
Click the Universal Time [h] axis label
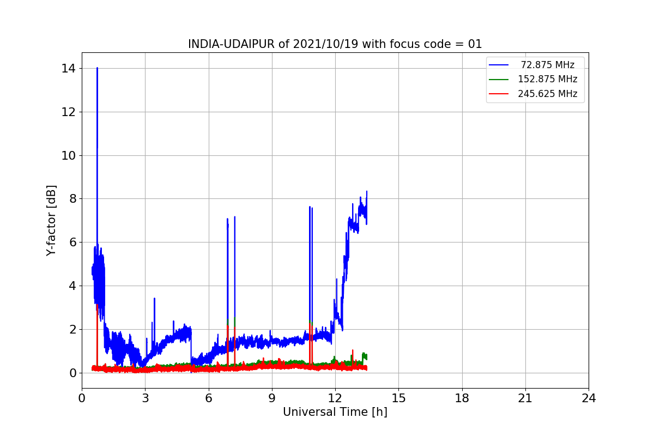pyautogui.click(x=335, y=413)
